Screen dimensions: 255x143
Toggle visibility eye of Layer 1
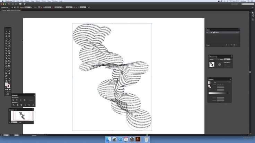(x=207, y=32)
